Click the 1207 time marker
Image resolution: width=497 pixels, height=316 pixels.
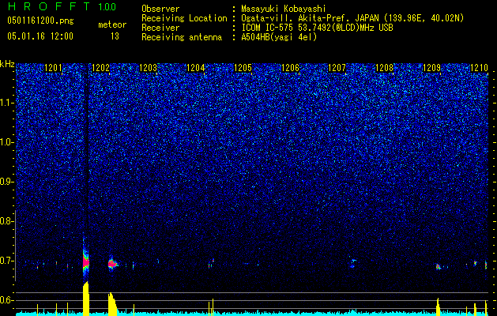click(337, 68)
